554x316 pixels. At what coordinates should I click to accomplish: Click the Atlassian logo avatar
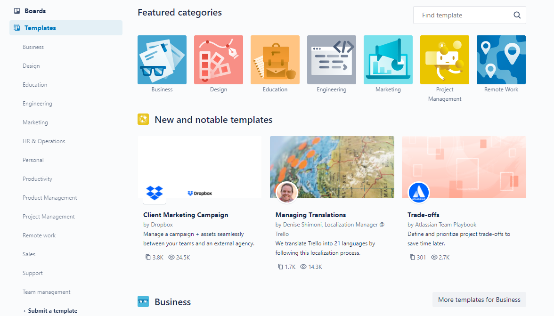419,193
